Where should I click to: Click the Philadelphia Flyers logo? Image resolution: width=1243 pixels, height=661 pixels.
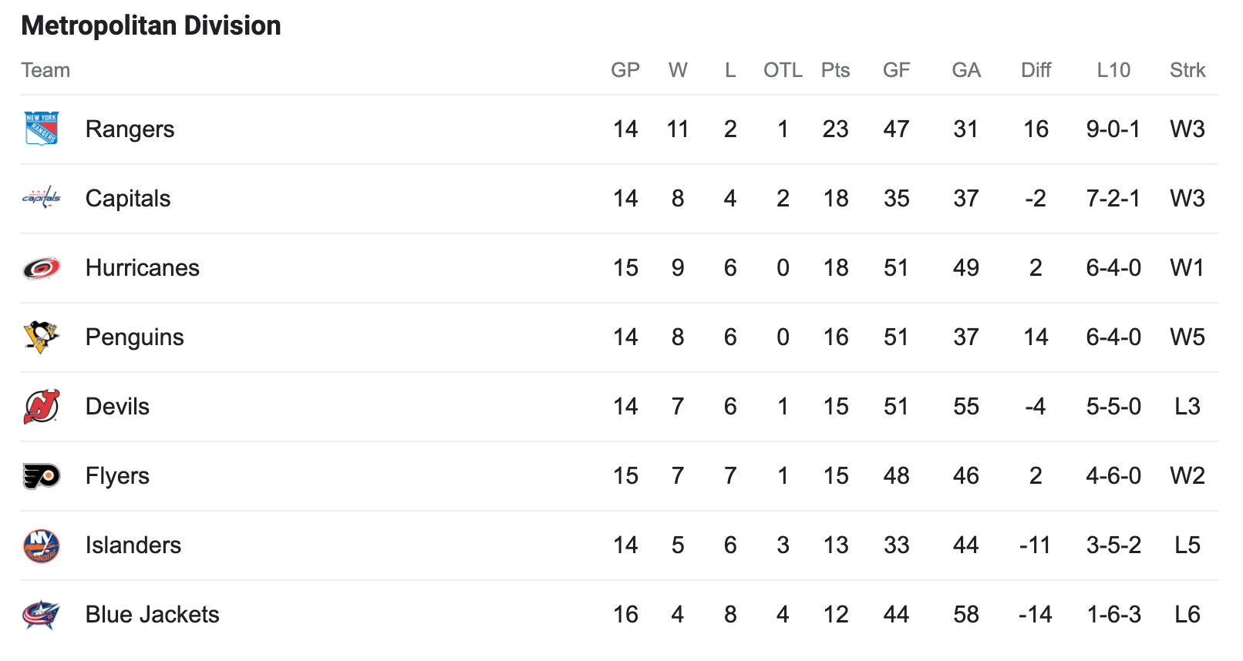(42, 476)
